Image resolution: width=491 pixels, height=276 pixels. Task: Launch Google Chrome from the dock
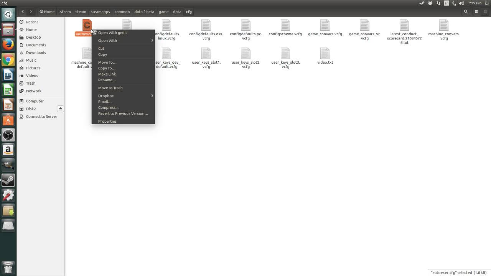[x=8, y=60]
